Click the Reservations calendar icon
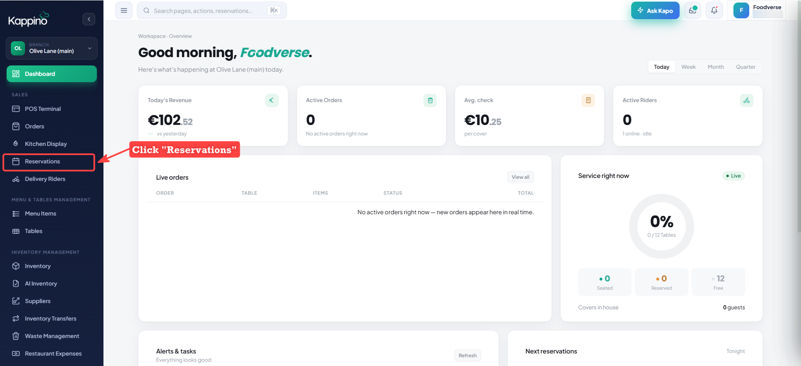This screenshot has height=366, width=801. pos(16,161)
